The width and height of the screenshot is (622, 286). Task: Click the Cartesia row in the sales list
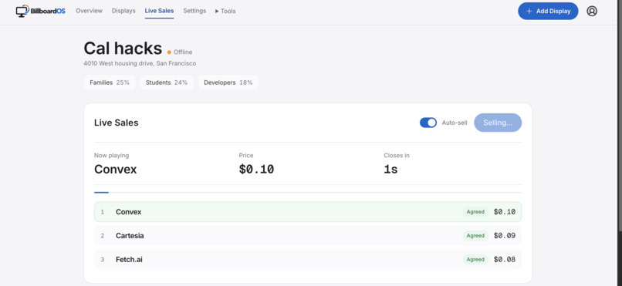tap(308, 236)
